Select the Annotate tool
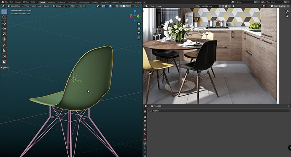This screenshot has width=291, height=157. point(4,45)
